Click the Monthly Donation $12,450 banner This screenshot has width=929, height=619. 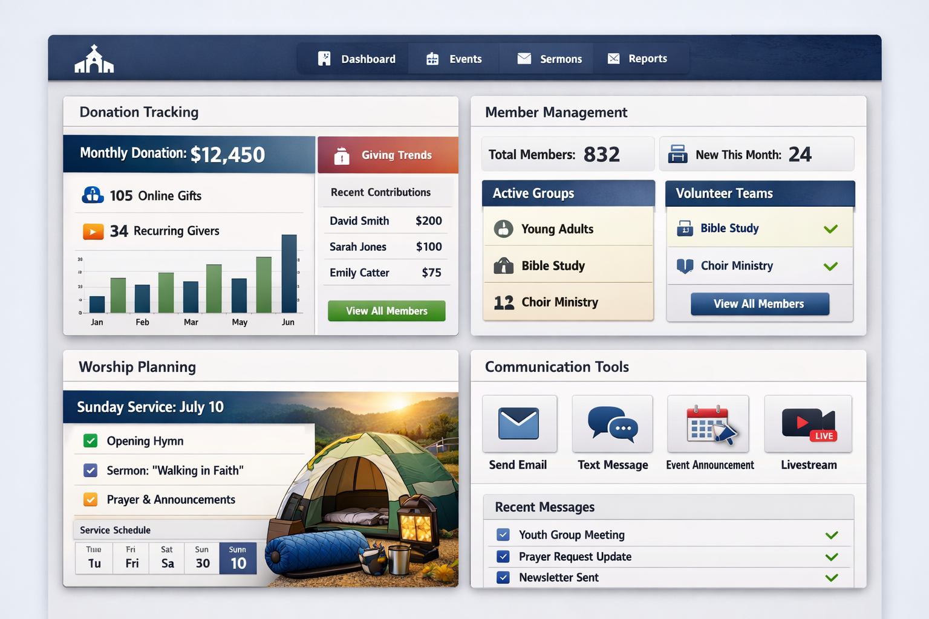coord(189,154)
